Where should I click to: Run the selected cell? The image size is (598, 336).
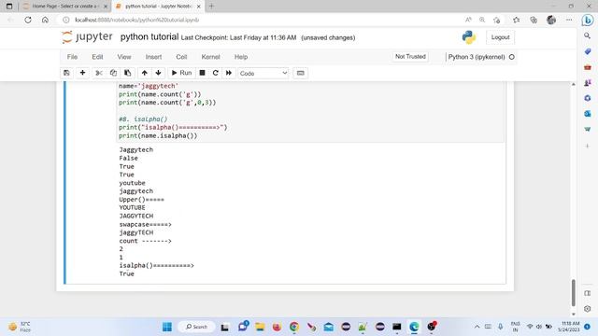click(181, 73)
